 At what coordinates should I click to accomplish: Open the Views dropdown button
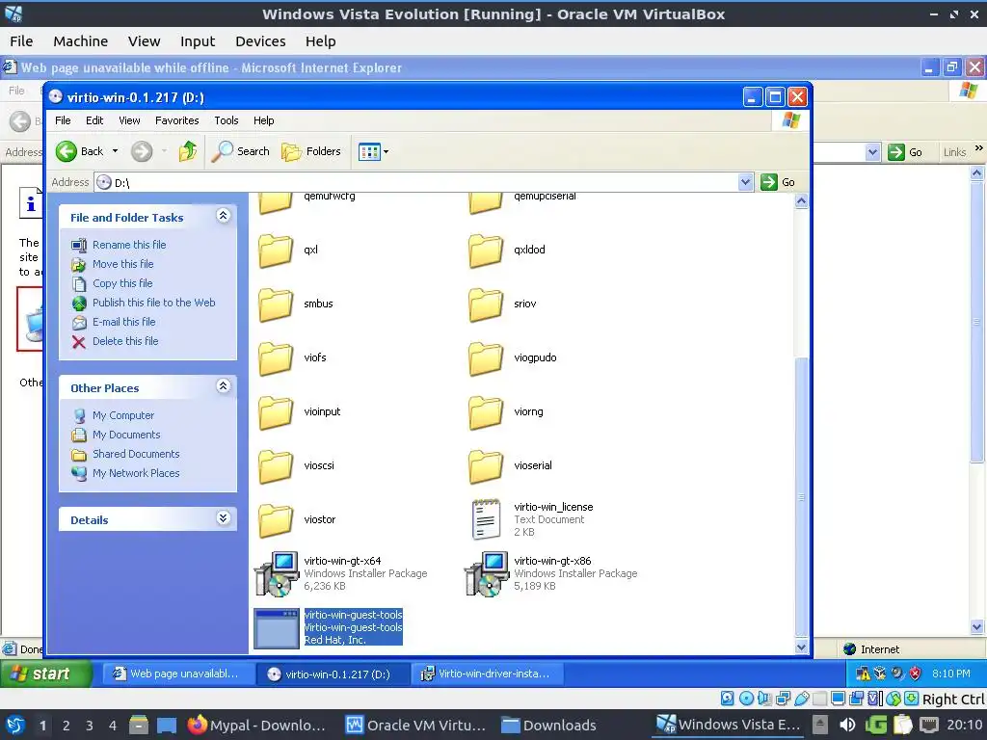pos(373,151)
